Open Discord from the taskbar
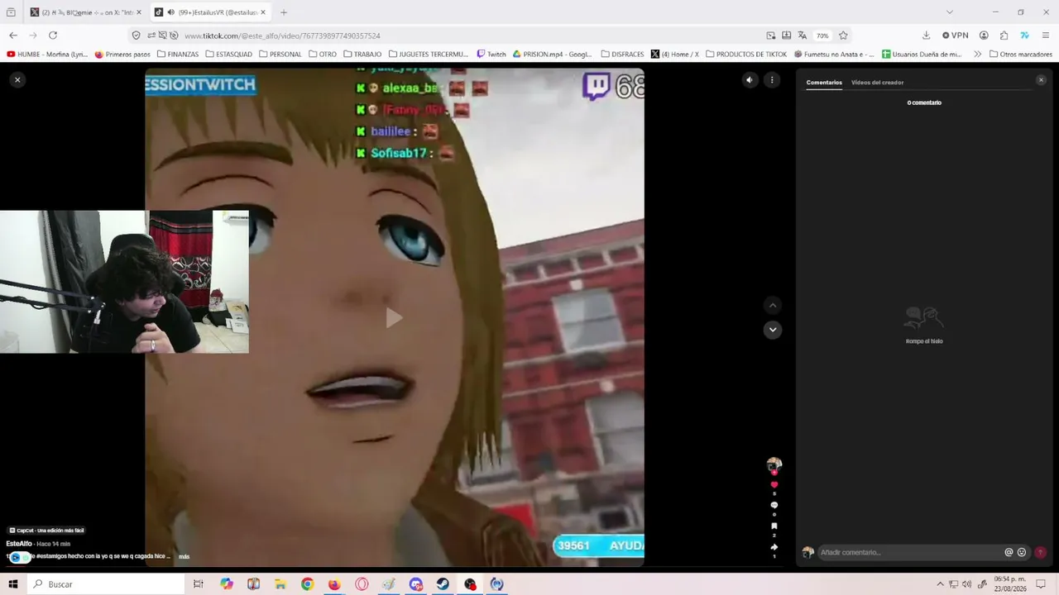This screenshot has height=595, width=1059. tap(415, 584)
